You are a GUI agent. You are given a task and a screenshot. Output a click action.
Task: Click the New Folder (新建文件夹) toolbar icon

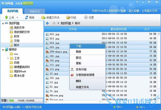43,17
